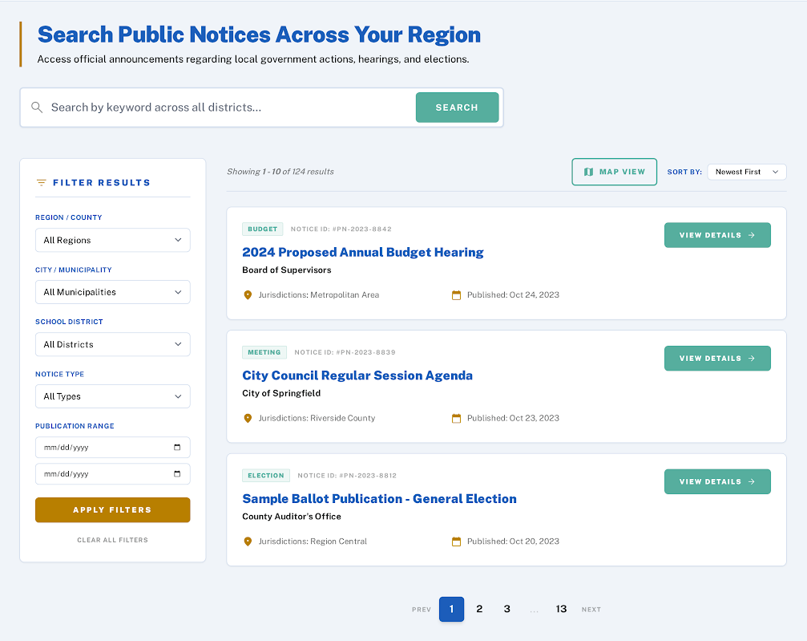The width and height of the screenshot is (807, 641).
Task: Click the location pin on the budget hearing notice
Action: point(248,294)
